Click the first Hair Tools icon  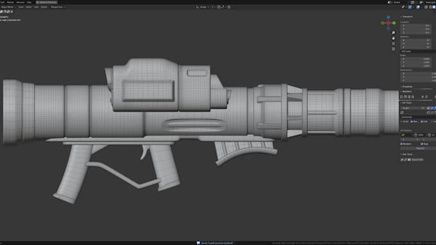tap(401, 159)
